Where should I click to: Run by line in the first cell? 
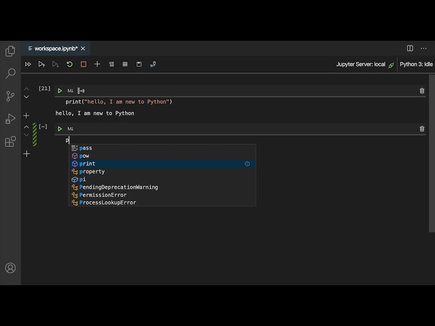coord(81,90)
